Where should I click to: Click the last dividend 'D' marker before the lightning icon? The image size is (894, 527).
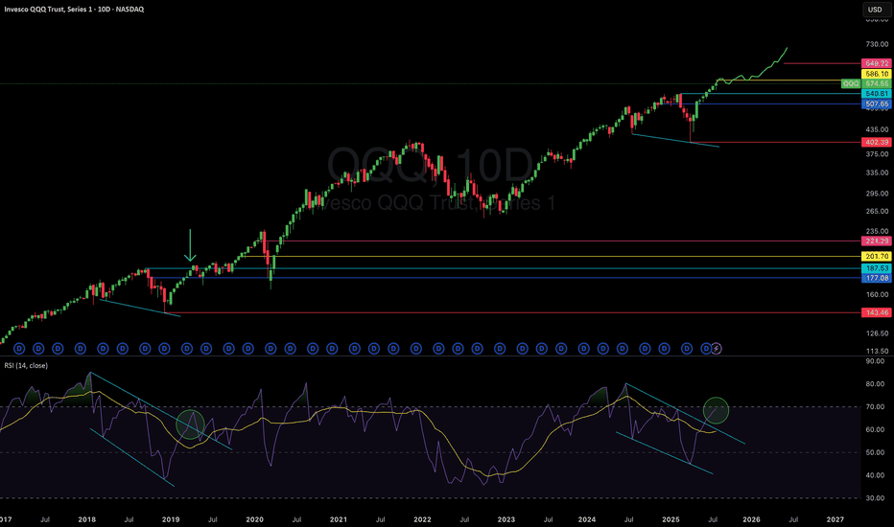coord(706,348)
